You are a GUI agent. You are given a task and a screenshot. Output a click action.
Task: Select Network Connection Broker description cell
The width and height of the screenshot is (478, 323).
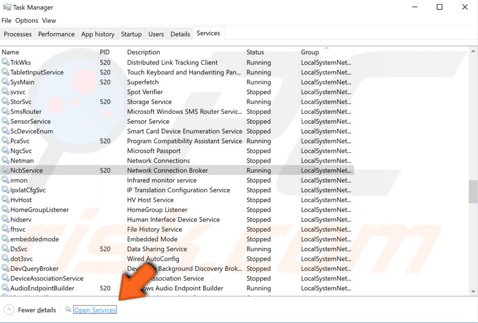168,171
